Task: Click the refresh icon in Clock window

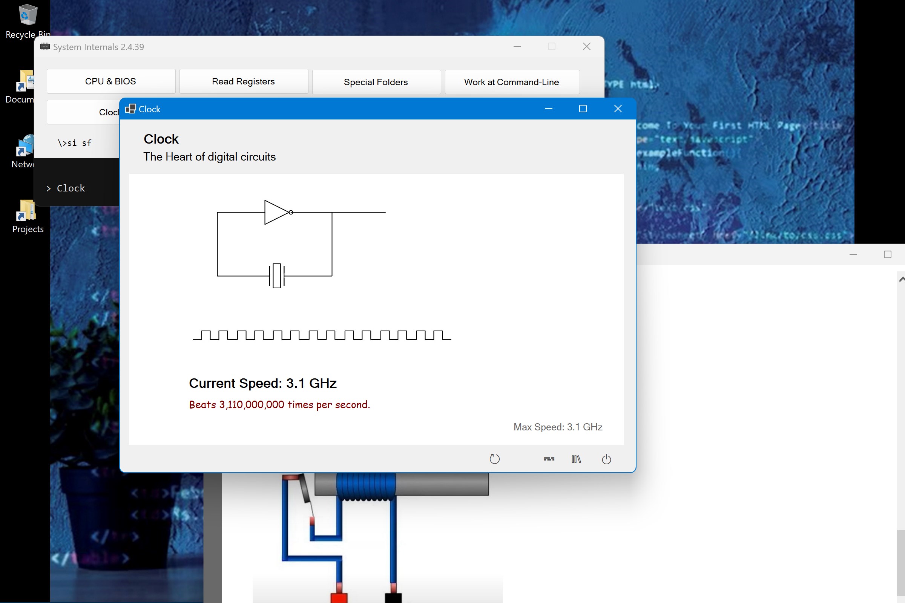Action: pyautogui.click(x=494, y=459)
